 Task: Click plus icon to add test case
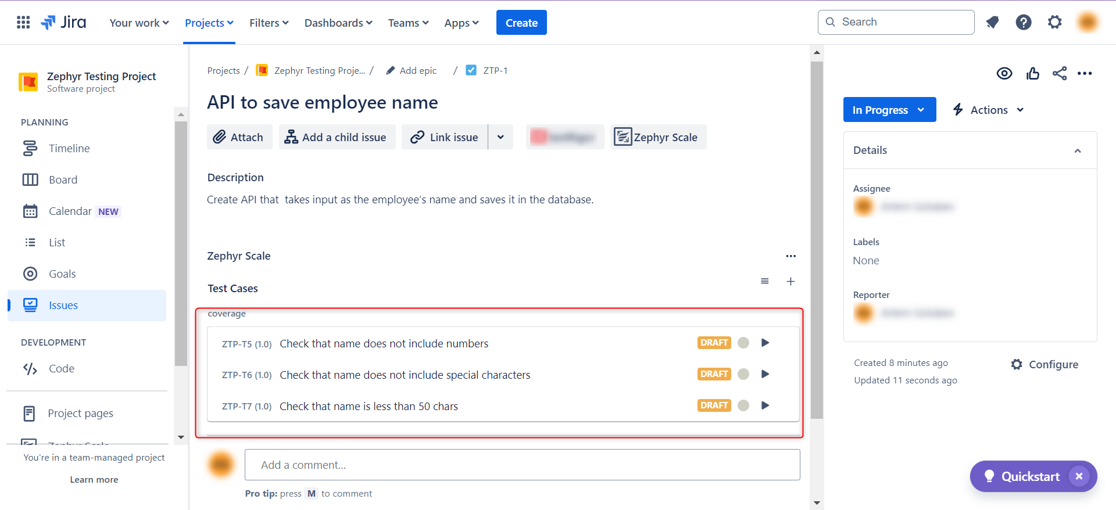point(791,282)
